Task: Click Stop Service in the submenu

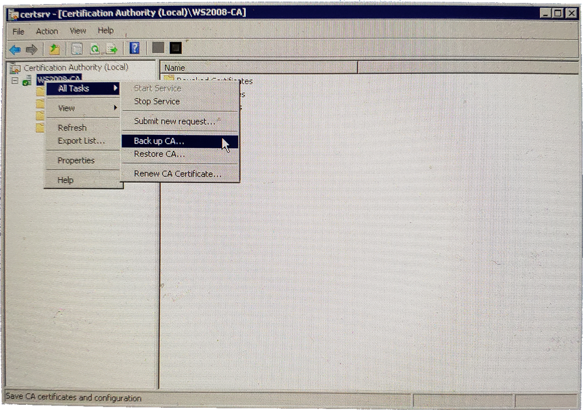Action: [157, 102]
